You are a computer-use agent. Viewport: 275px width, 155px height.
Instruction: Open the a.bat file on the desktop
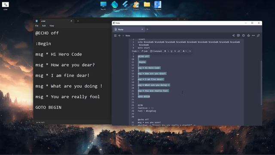pos(6,6)
